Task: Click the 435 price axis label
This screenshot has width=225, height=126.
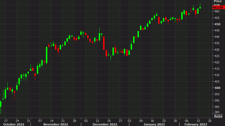Action: [217, 43]
